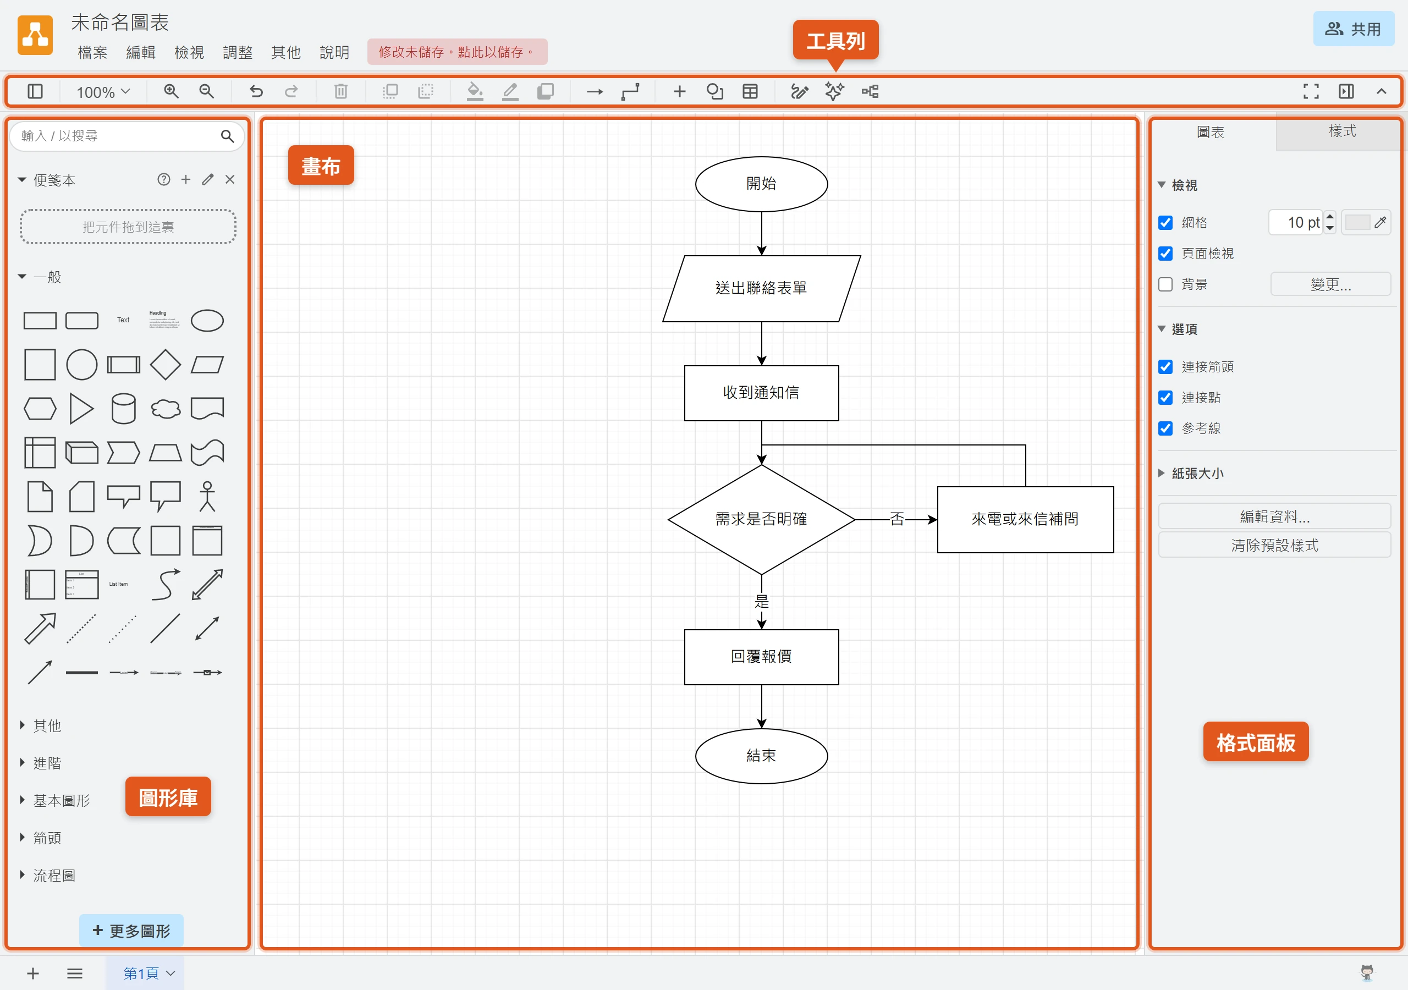Viewport: 1408px width, 990px height.
Task: Open the 調整 menu
Action: click(x=238, y=52)
